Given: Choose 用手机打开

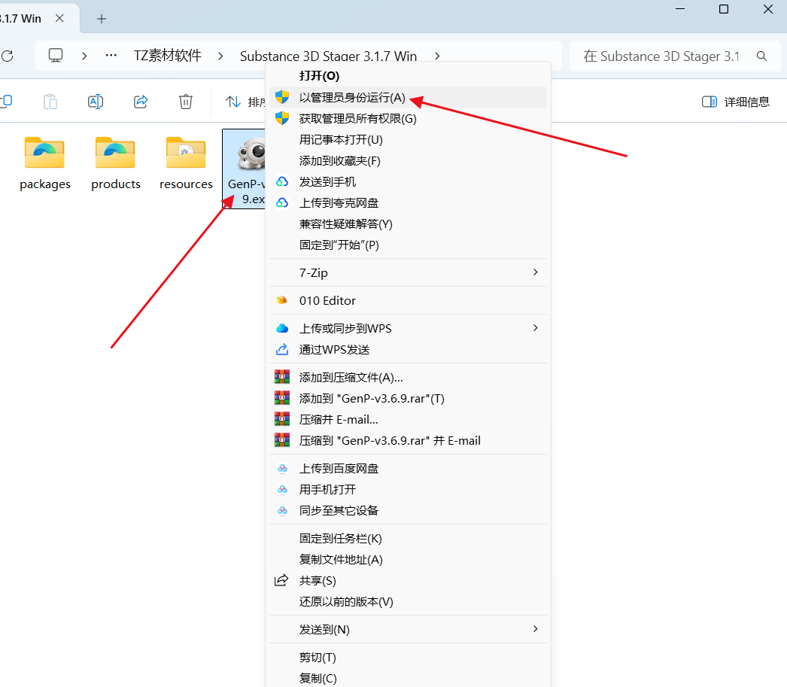Looking at the screenshot, I should (x=408, y=489).
